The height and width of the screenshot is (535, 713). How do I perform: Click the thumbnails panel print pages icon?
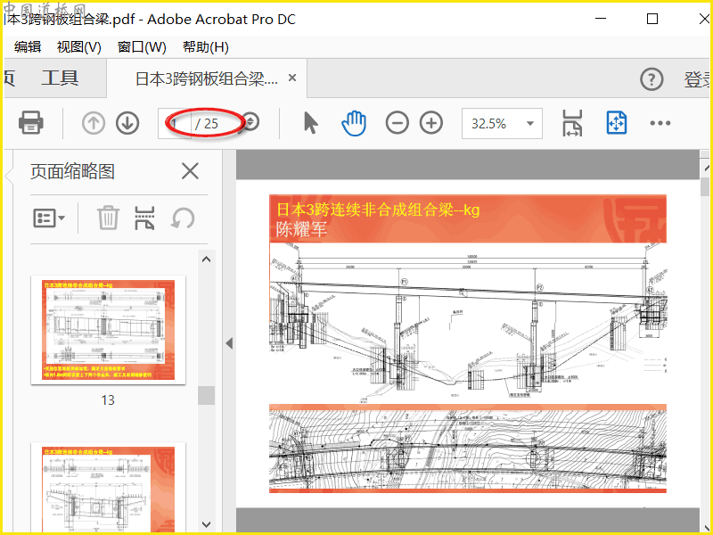click(x=144, y=218)
